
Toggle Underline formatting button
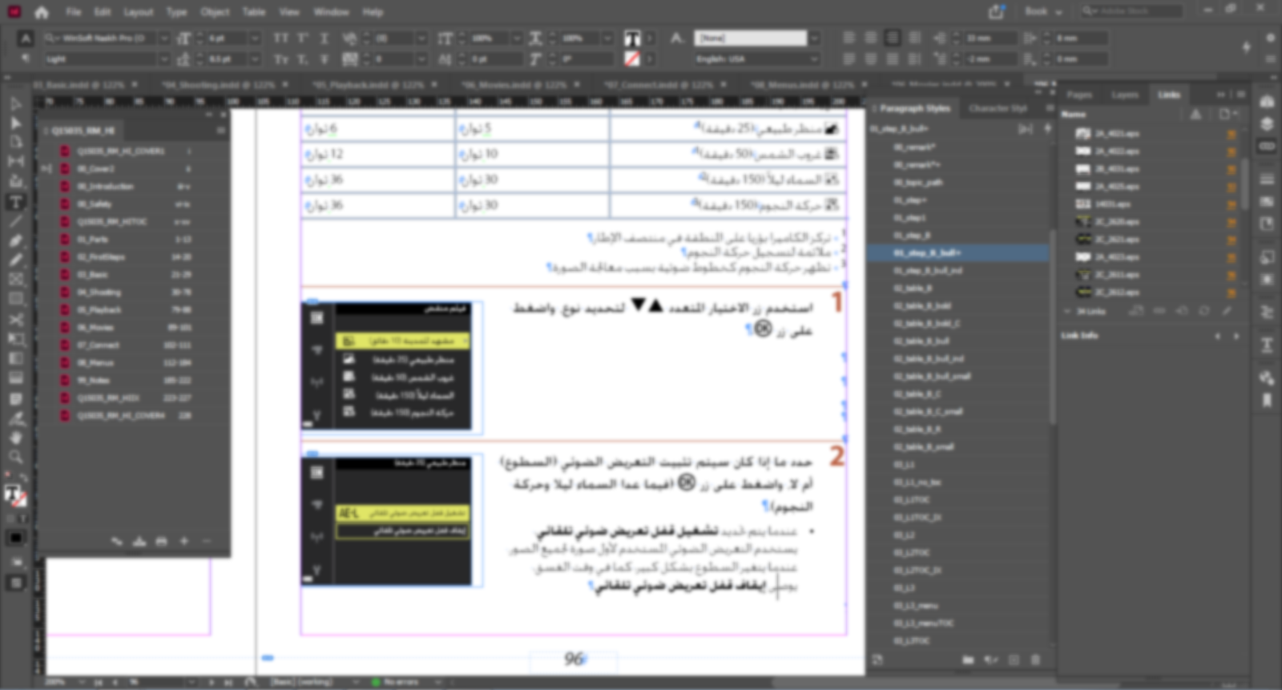point(325,38)
